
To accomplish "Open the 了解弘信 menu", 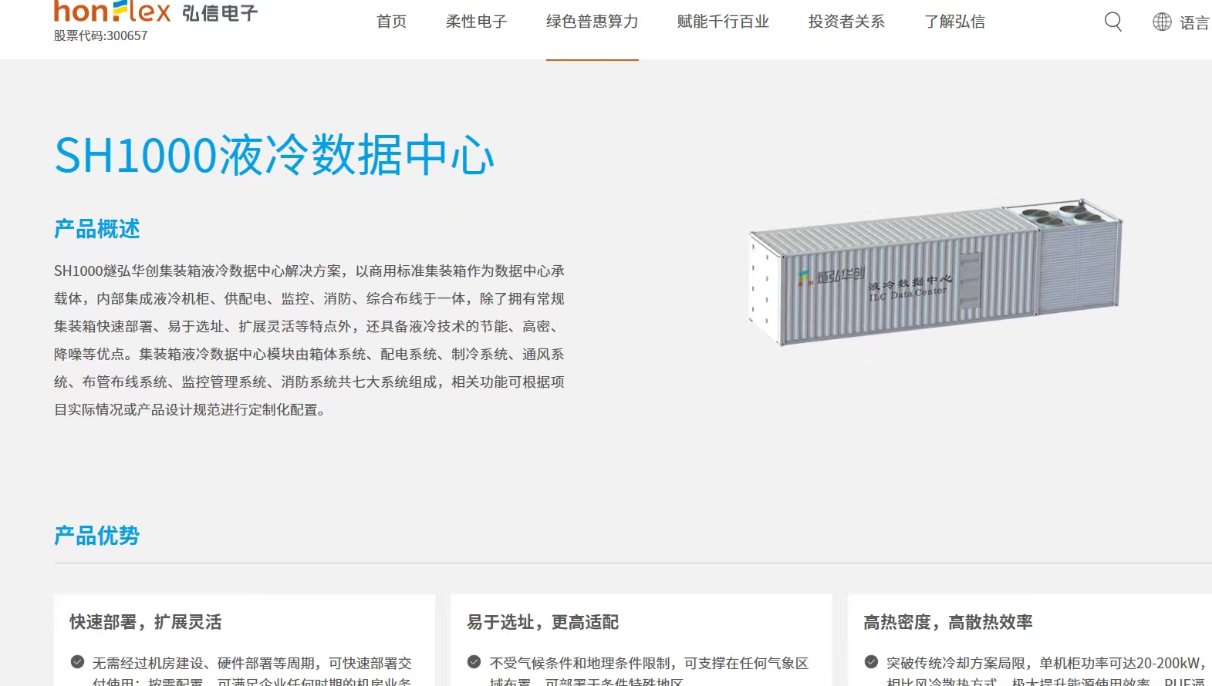I will click(x=955, y=22).
